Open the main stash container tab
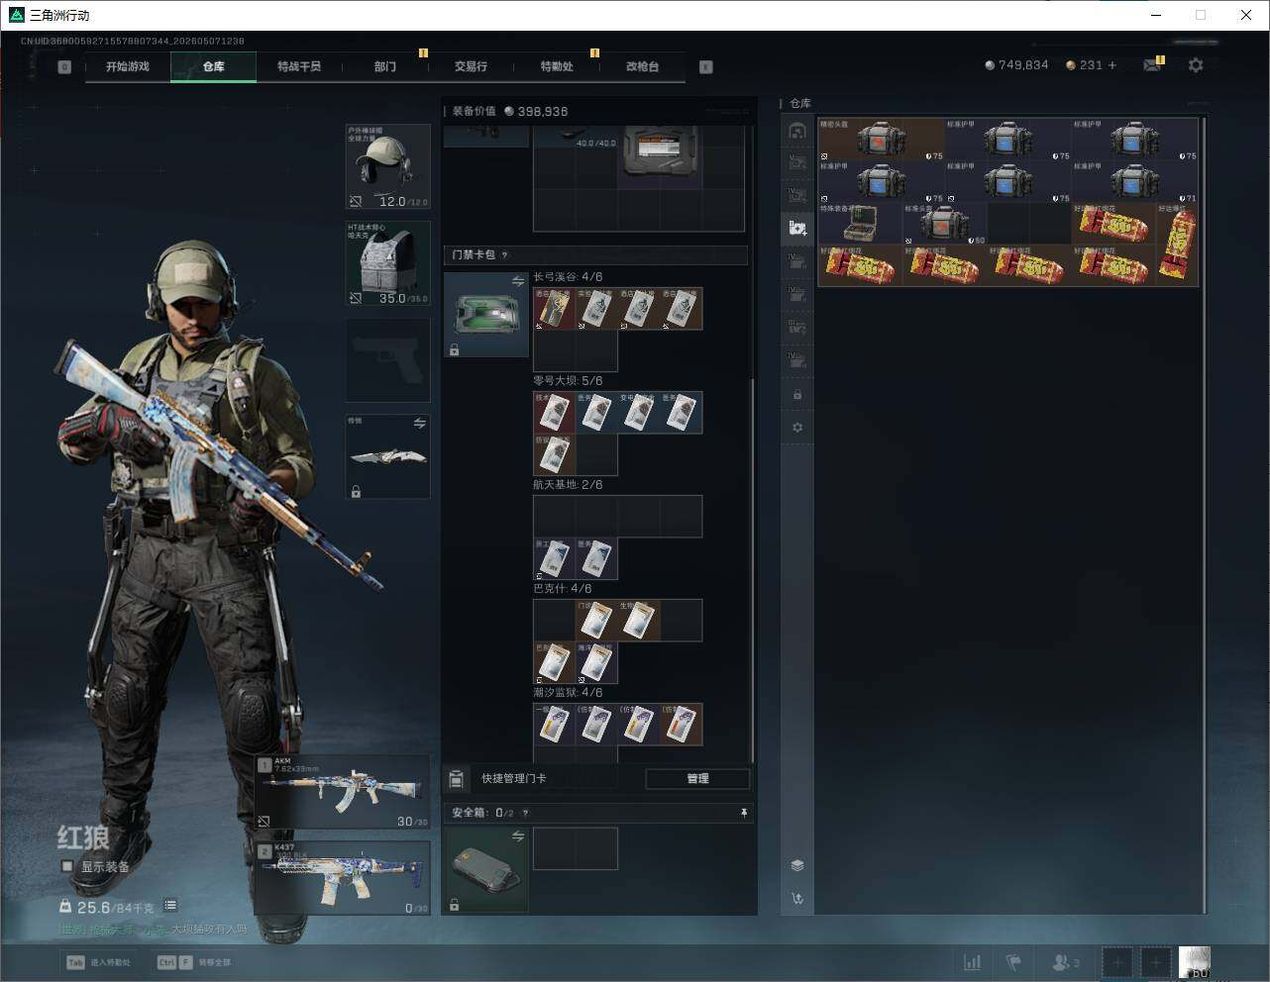This screenshot has width=1270, height=982. (x=797, y=131)
